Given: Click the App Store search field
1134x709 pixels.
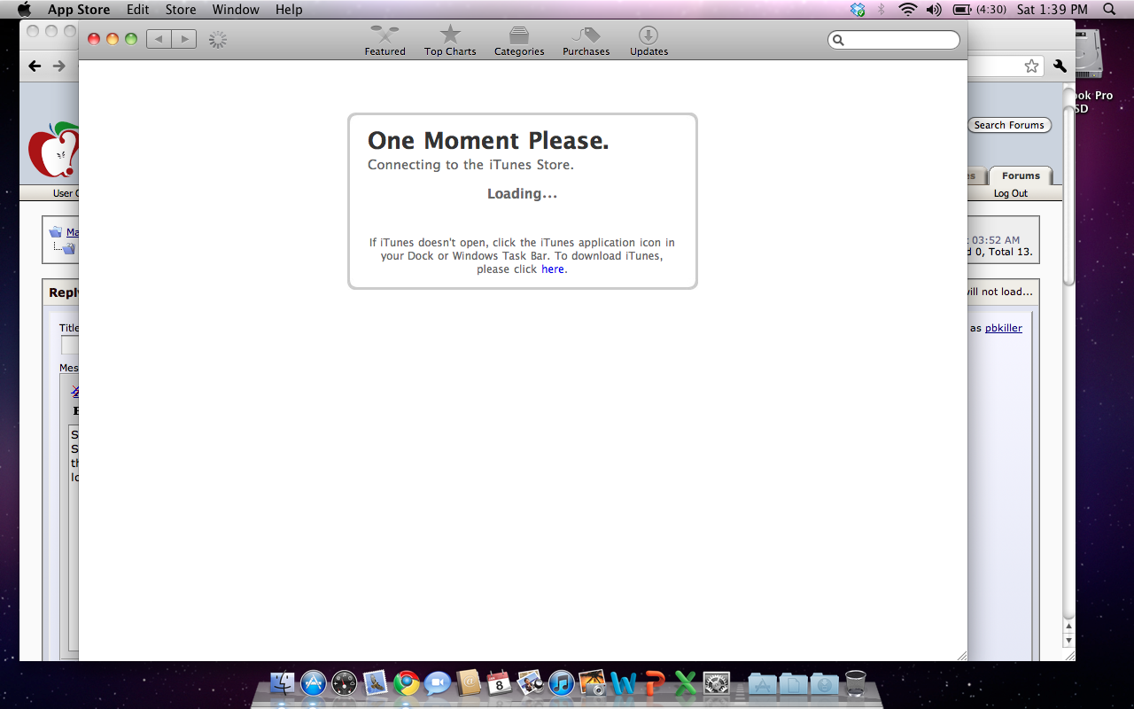Looking at the screenshot, I should pos(893,40).
